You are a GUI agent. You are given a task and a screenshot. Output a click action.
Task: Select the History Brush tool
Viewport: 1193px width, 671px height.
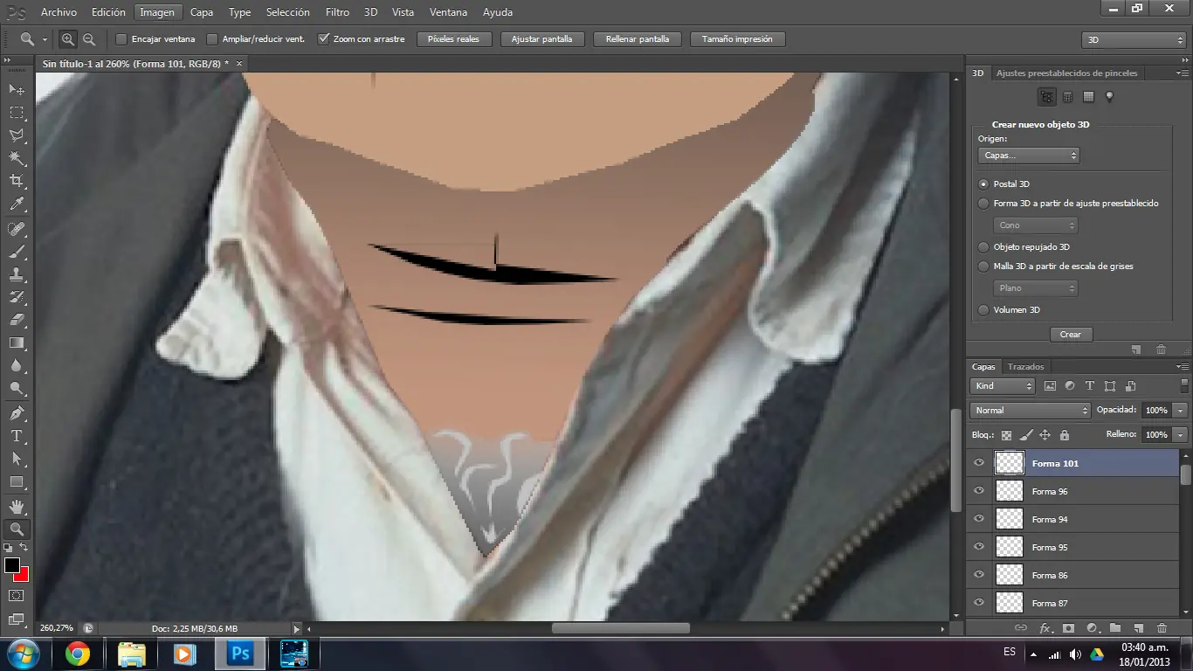(x=17, y=297)
